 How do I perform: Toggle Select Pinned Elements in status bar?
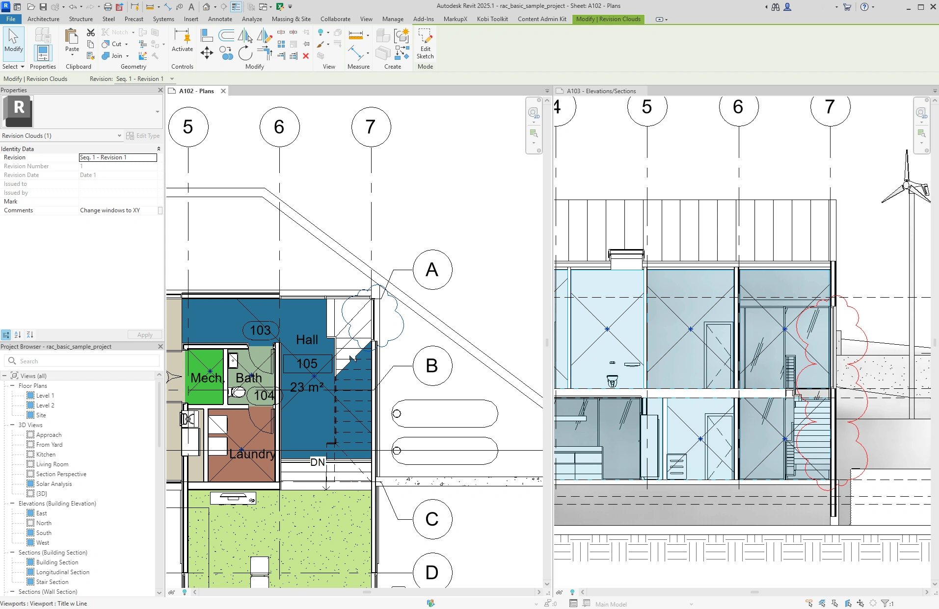(834, 604)
